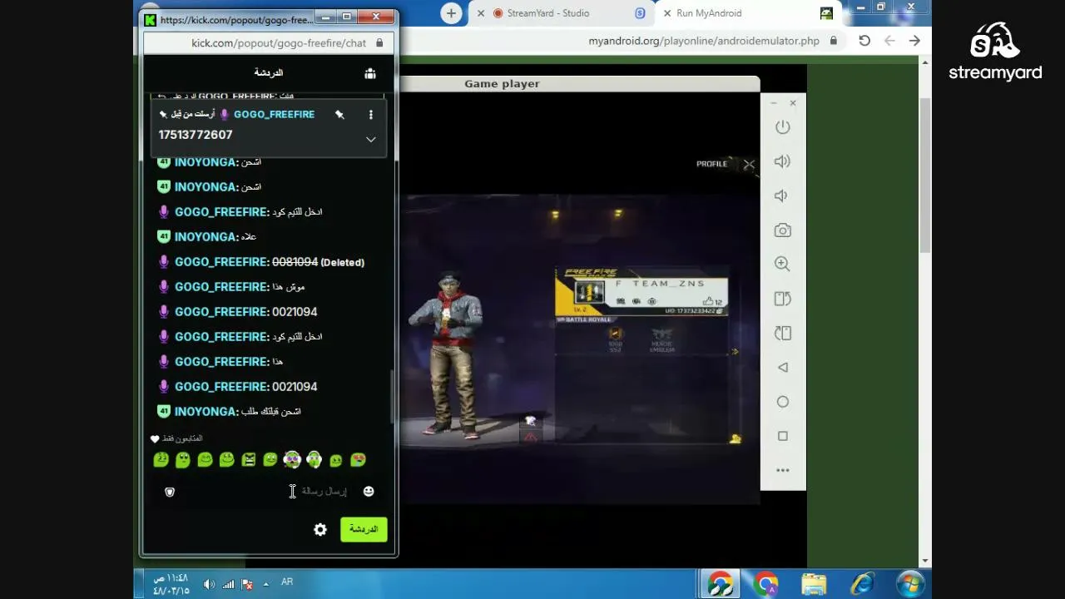This screenshot has height=599, width=1065.
Task: Reload the myandroid.org page
Action: (x=864, y=41)
